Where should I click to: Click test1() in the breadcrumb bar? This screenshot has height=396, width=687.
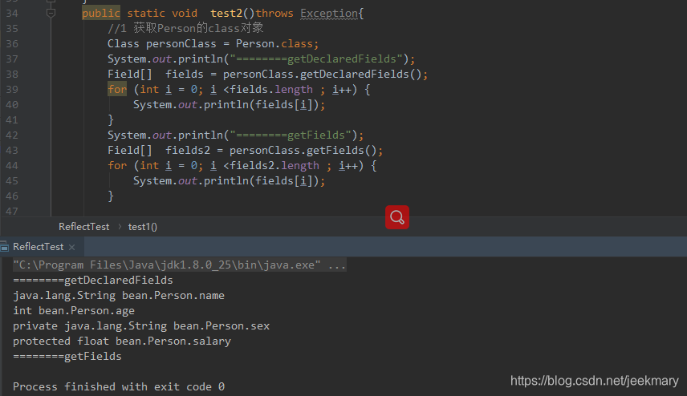point(142,227)
